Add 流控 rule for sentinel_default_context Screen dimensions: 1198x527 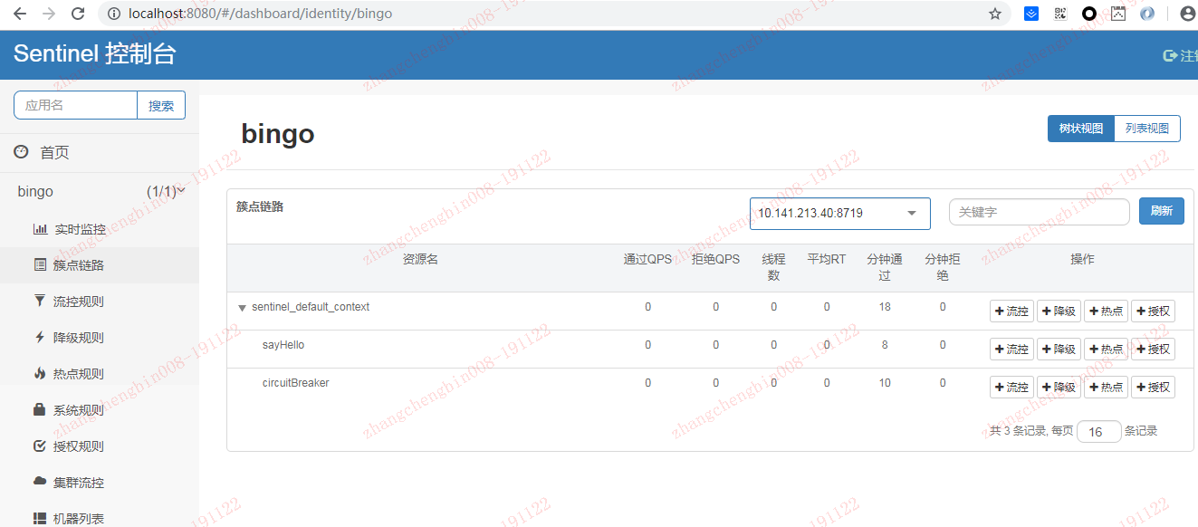tap(1011, 311)
